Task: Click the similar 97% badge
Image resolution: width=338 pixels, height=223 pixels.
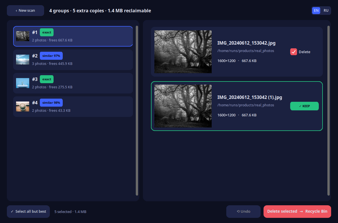Action: [51, 56]
